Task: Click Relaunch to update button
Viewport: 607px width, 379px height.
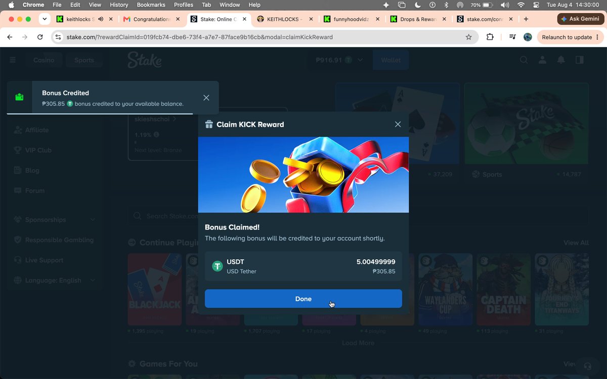Action: 570,37
